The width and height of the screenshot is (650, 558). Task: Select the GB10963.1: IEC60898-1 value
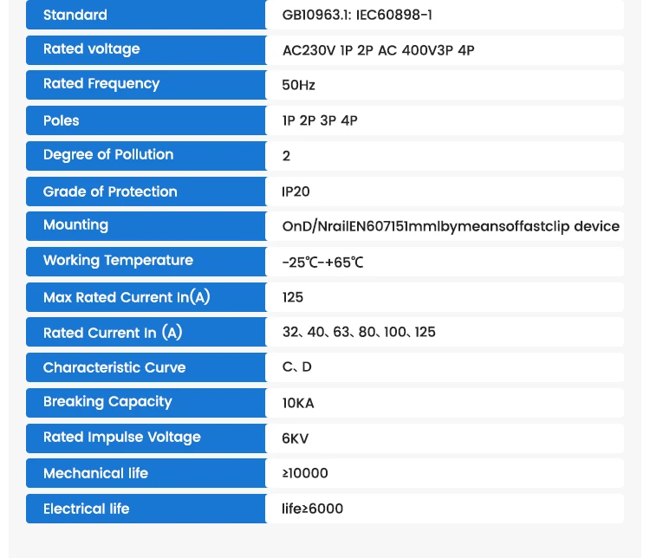[x=357, y=16]
